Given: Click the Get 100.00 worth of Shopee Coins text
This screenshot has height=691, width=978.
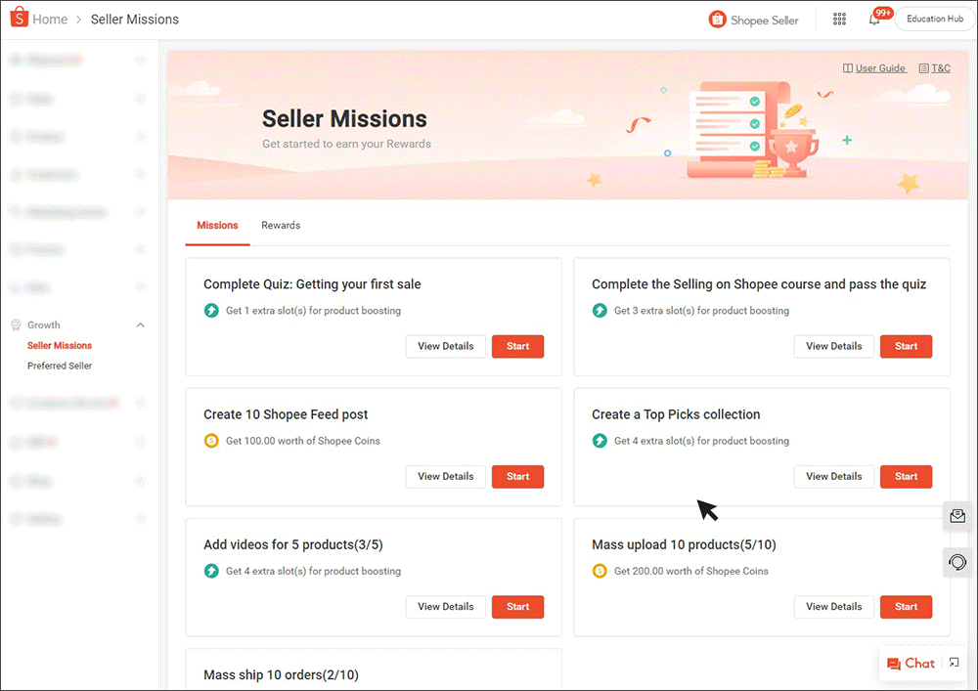Looking at the screenshot, I should click(x=302, y=441).
